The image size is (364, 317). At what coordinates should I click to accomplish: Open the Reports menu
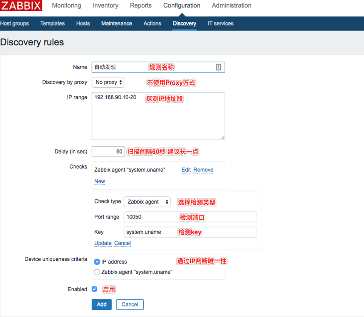coord(141,5)
